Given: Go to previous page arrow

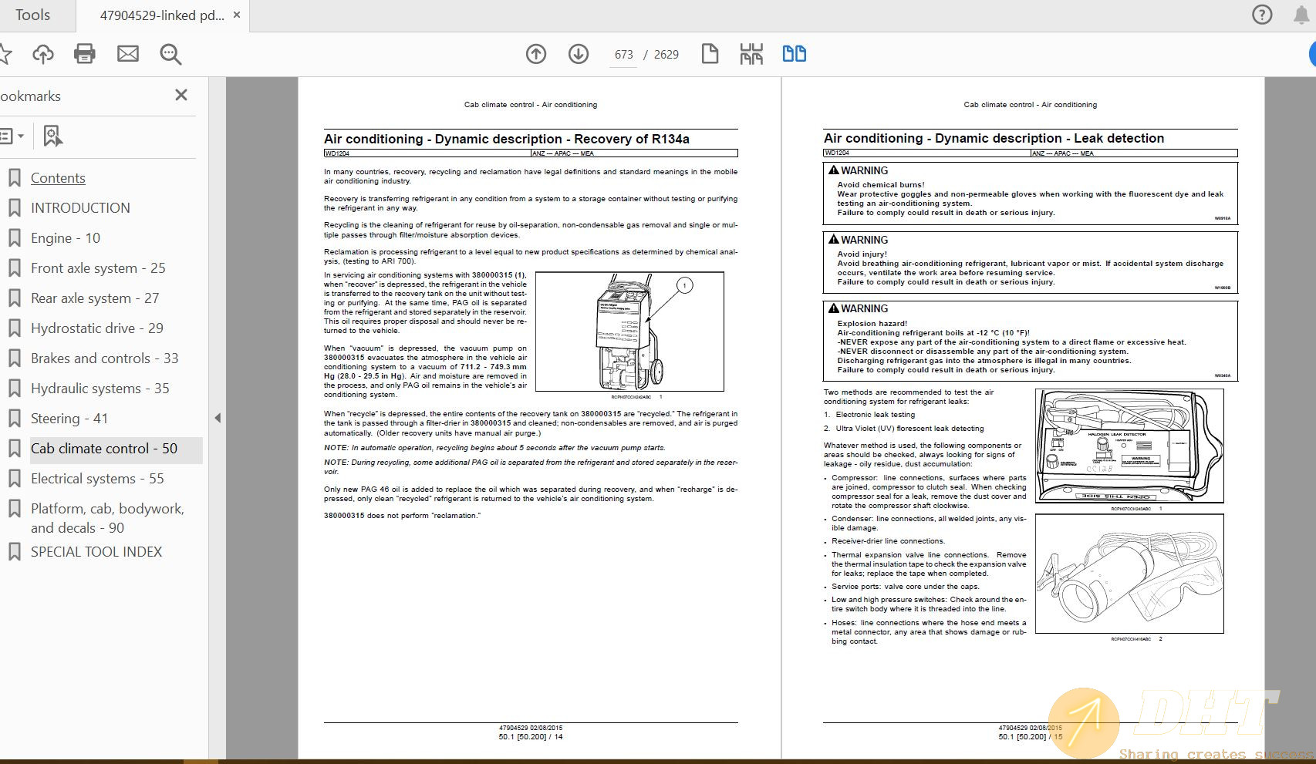Looking at the screenshot, I should [x=536, y=54].
